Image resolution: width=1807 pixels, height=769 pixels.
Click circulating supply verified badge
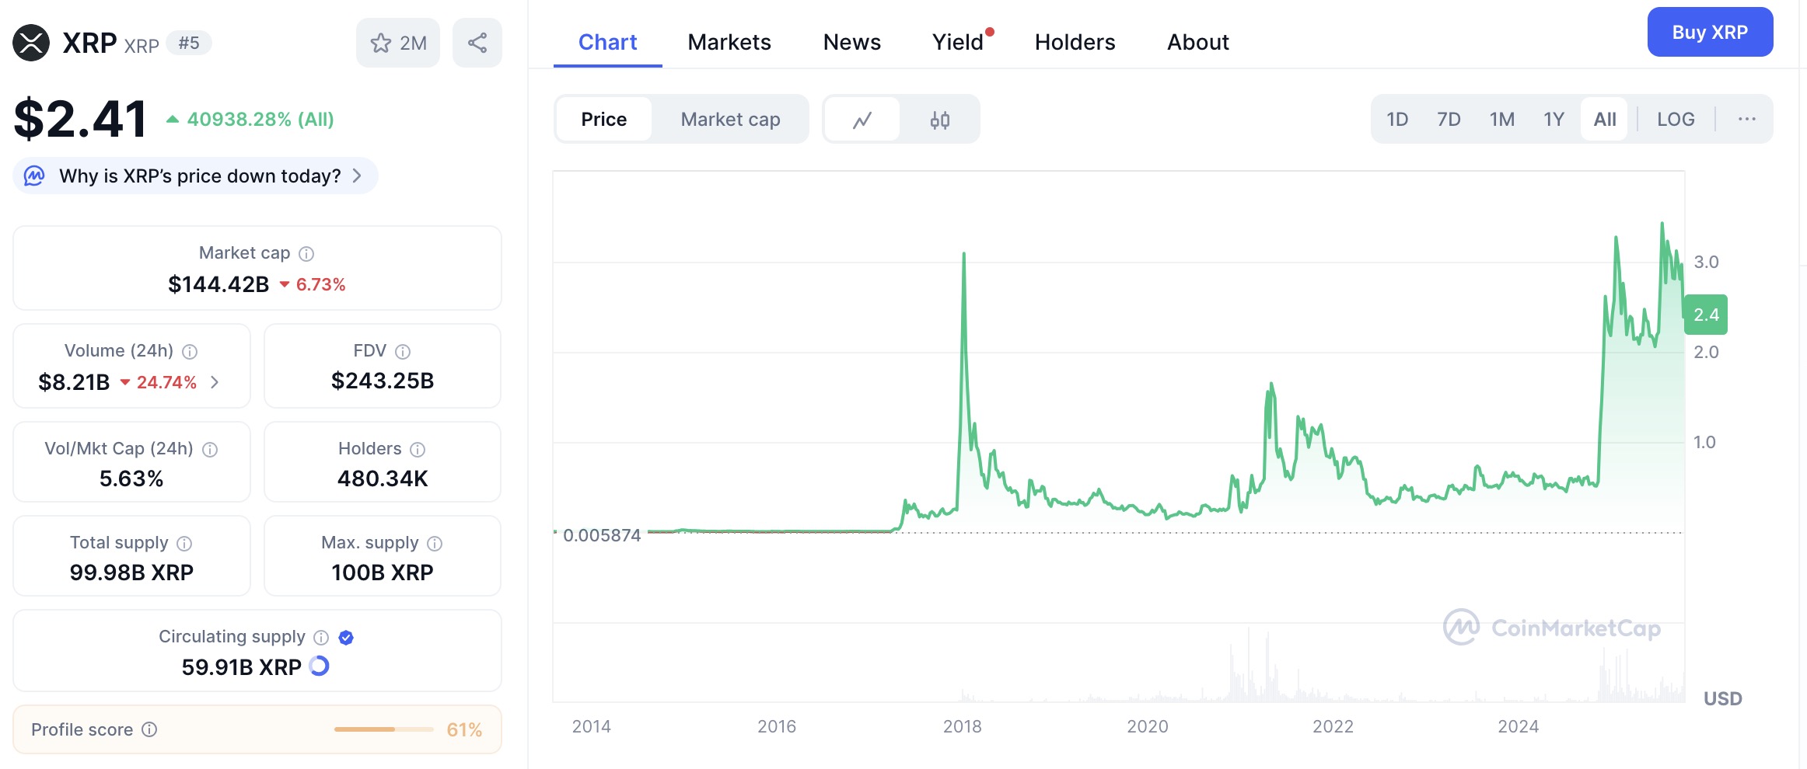point(347,638)
